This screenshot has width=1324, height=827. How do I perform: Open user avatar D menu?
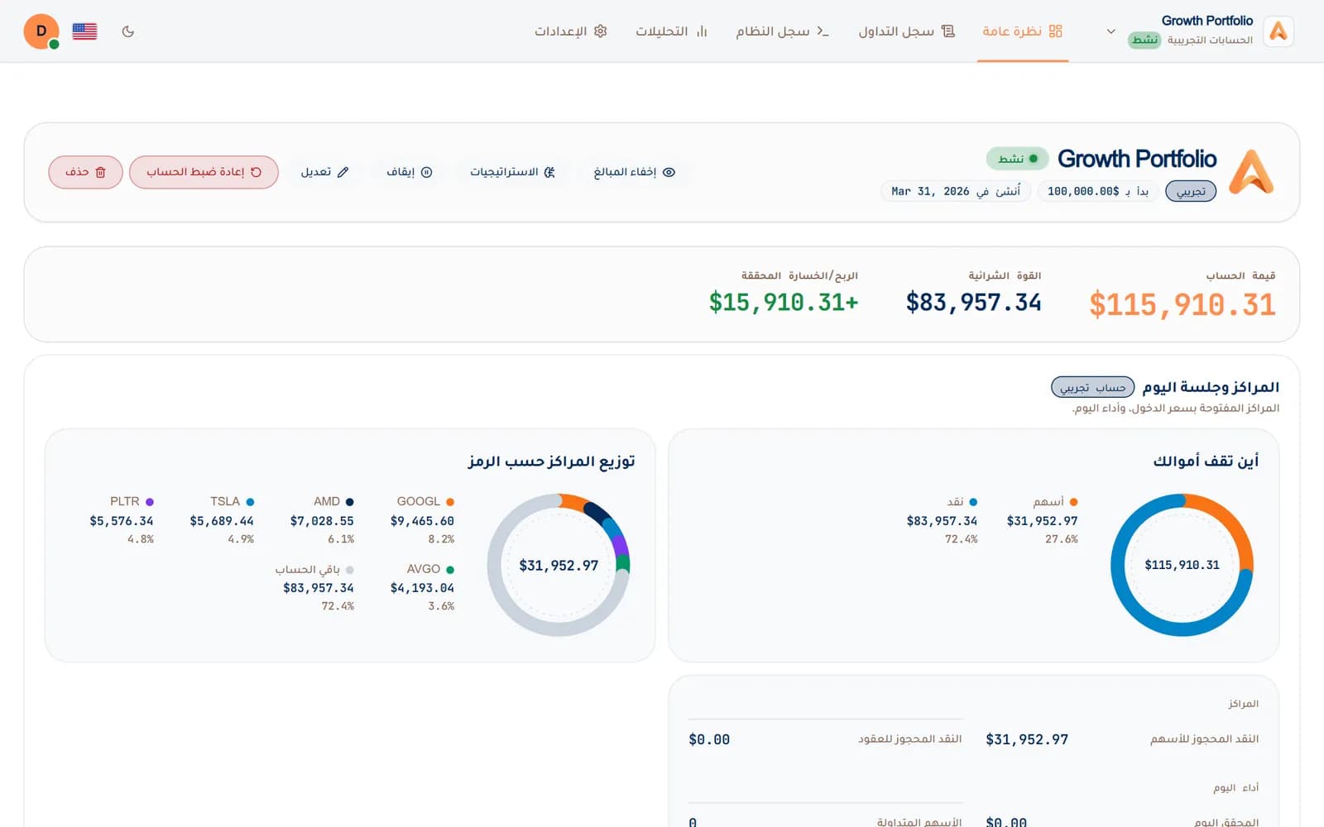pos(41,31)
